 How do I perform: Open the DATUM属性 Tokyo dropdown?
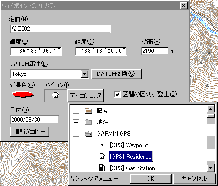(85, 74)
